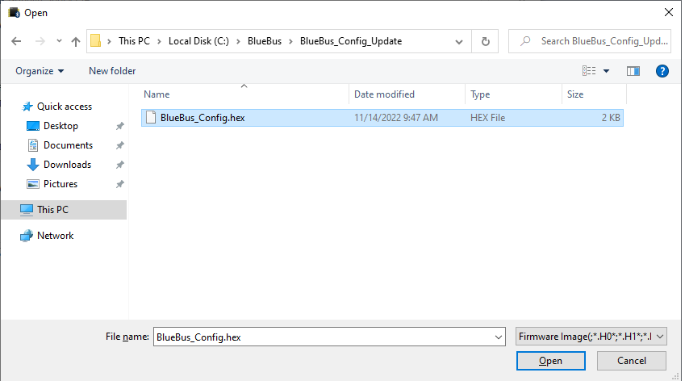Expand the File name history dropdown
This screenshot has height=381, width=685.
pyautogui.click(x=498, y=337)
